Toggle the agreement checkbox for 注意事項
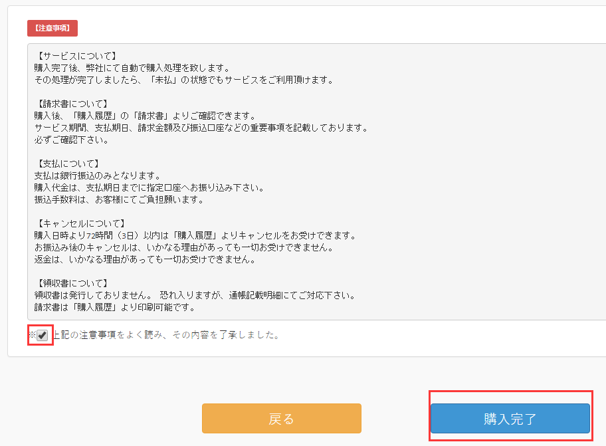This screenshot has height=446, width=606. (42, 335)
